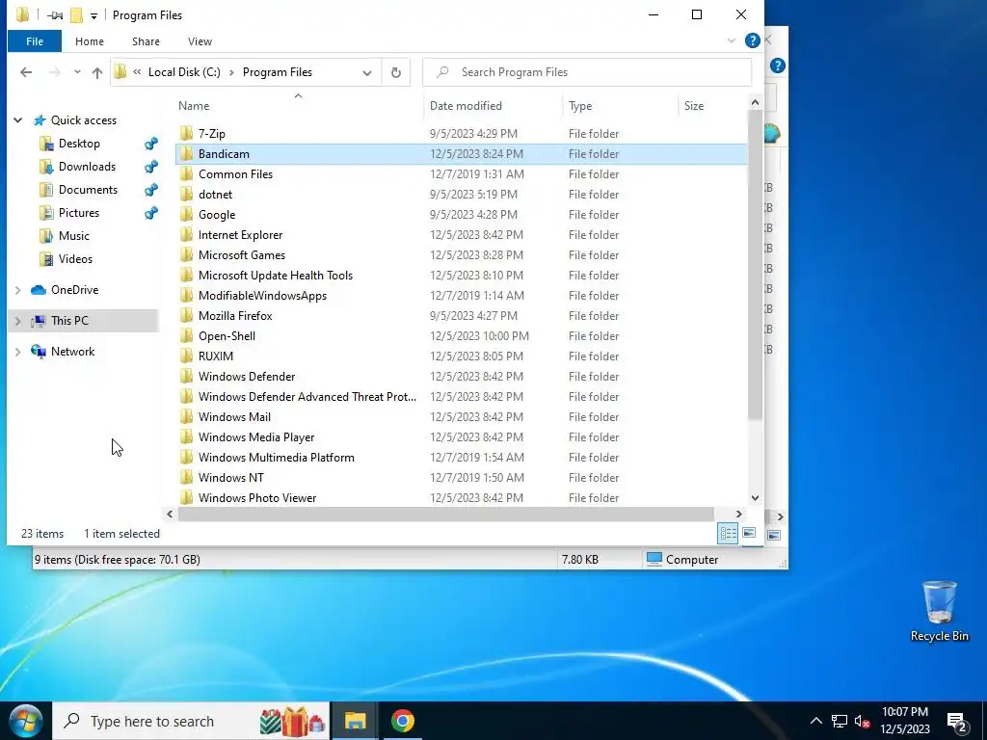This screenshot has width=987, height=740.
Task: Expand the ribbon with the chevron
Action: tap(732, 40)
